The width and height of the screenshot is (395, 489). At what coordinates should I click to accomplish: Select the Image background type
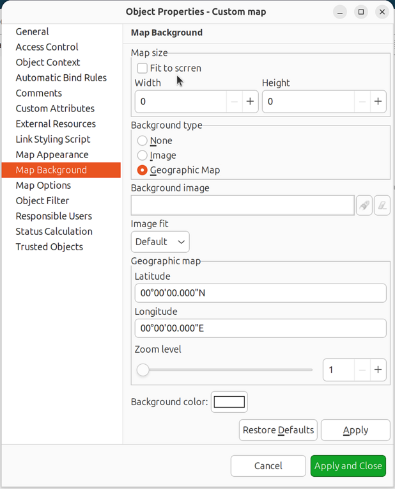click(143, 156)
